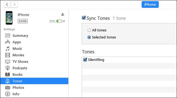Uncheck the Sync Tones checkbox
The height and width of the screenshot is (98, 177).
(84, 18)
